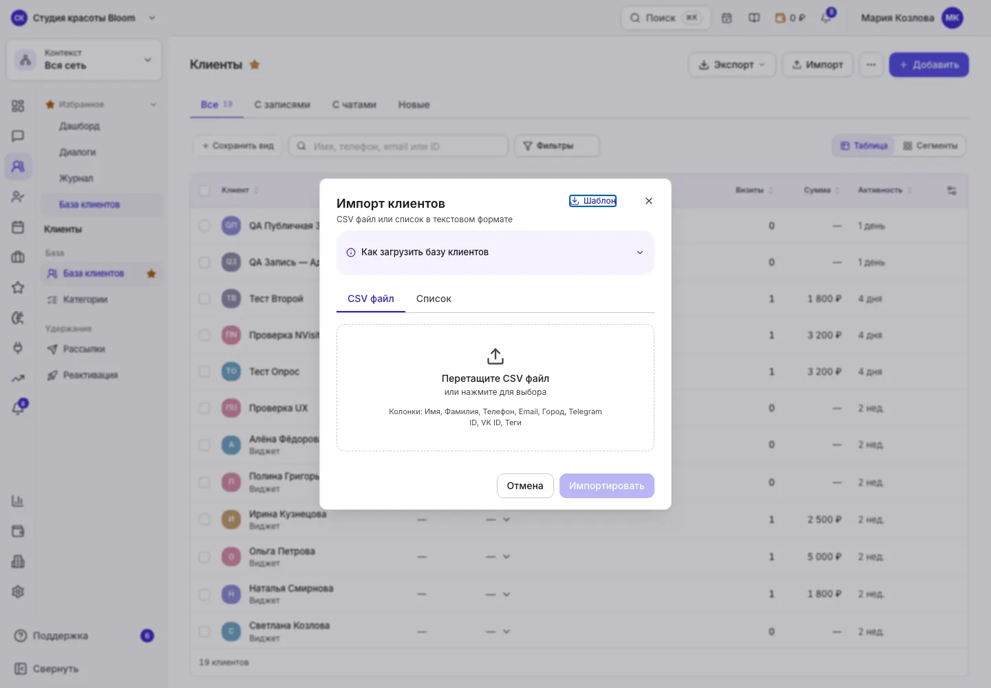991x688 pixels.
Task: Tick the checkbox for Светлана Козлова
Action: pyautogui.click(x=204, y=631)
